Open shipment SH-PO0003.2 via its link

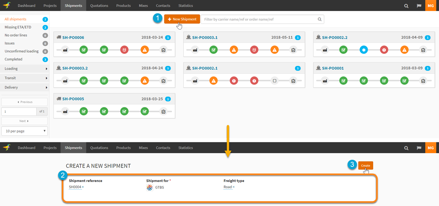tap(76, 68)
